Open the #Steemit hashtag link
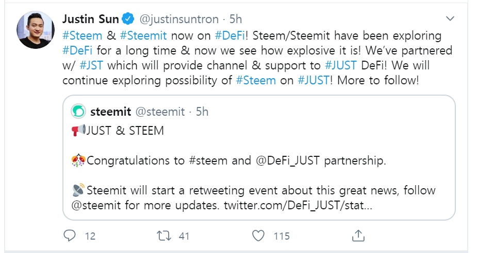Image resolution: width=477 pixels, height=253 pixels. click(x=143, y=35)
